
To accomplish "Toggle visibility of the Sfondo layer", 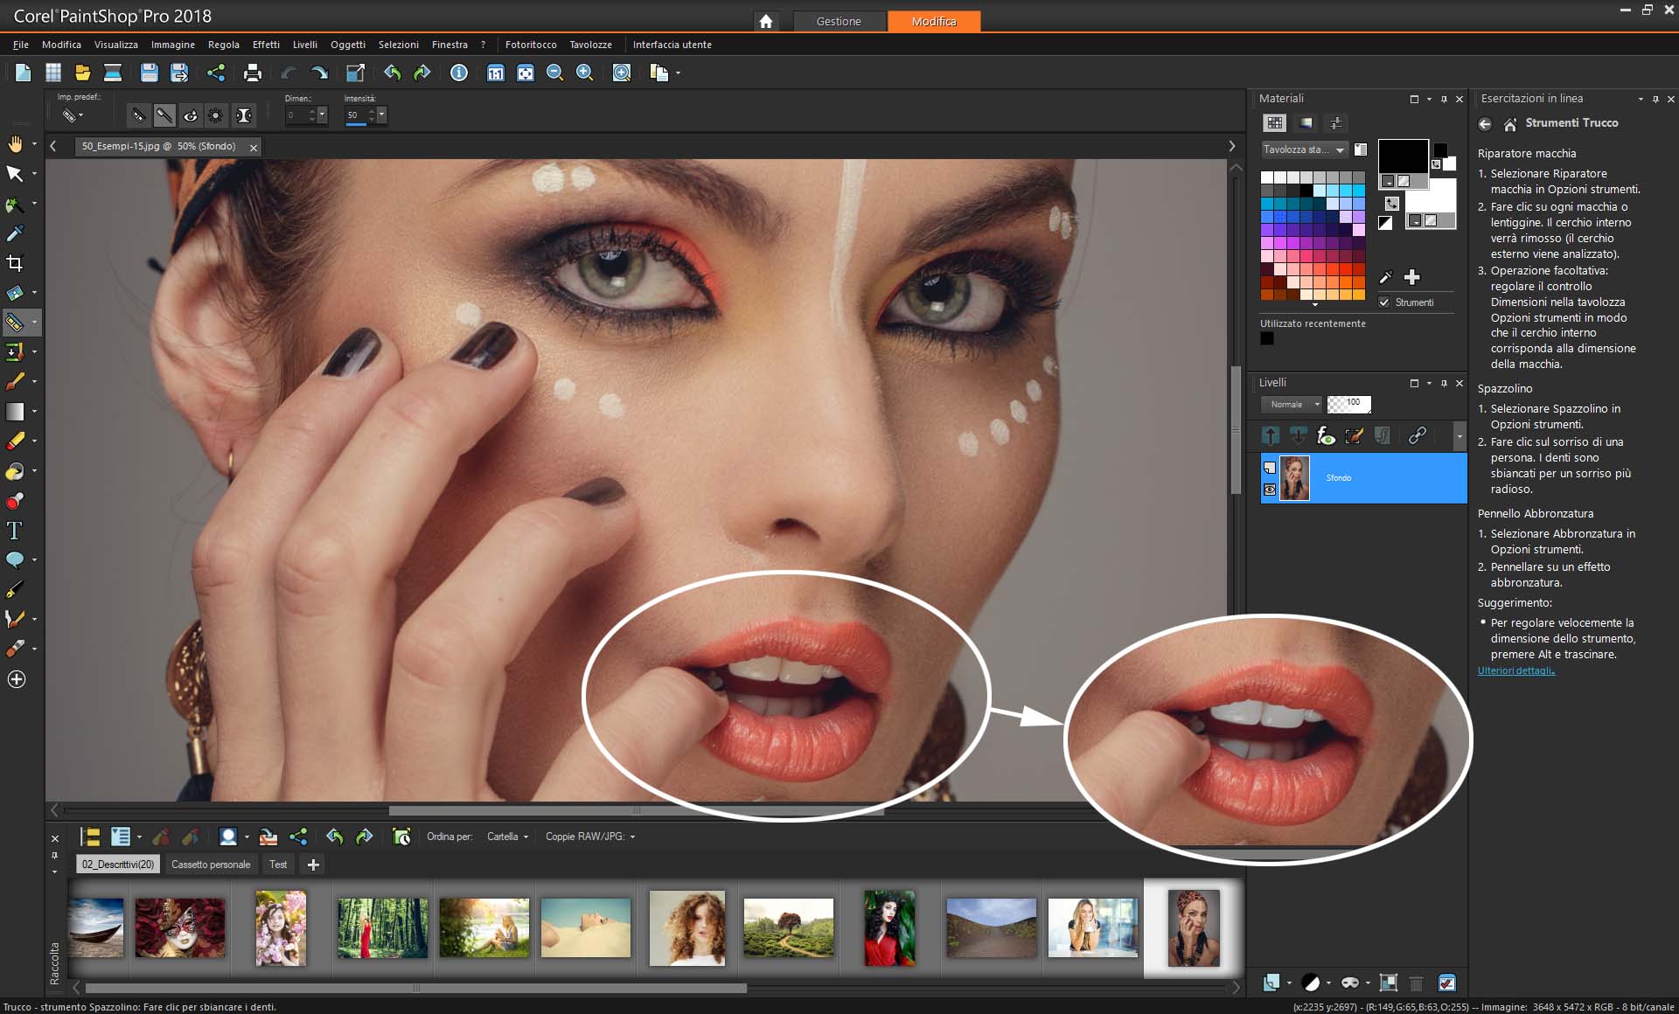I will click(1270, 490).
